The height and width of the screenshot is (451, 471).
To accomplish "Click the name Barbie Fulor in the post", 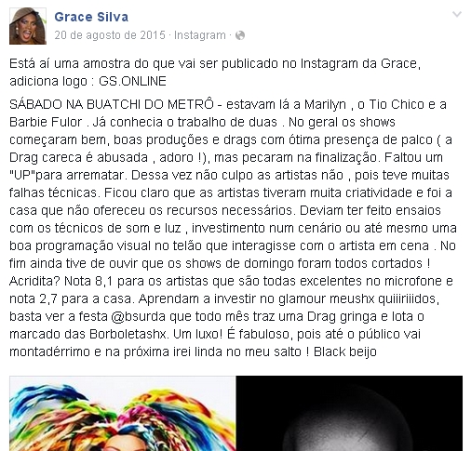I will (x=46, y=122).
